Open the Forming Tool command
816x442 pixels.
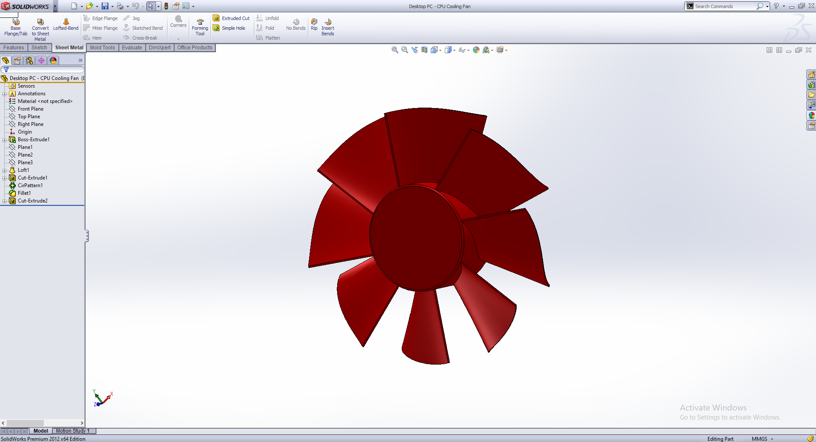click(200, 27)
